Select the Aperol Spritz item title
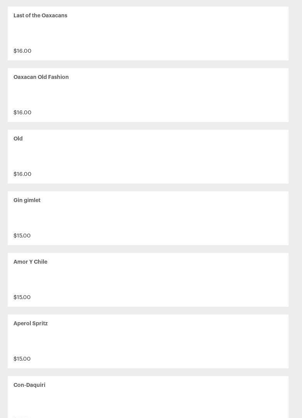This screenshot has height=418, width=302. pos(31,323)
